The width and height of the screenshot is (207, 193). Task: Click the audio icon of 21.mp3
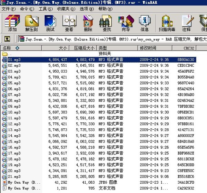(x=4, y=177)
